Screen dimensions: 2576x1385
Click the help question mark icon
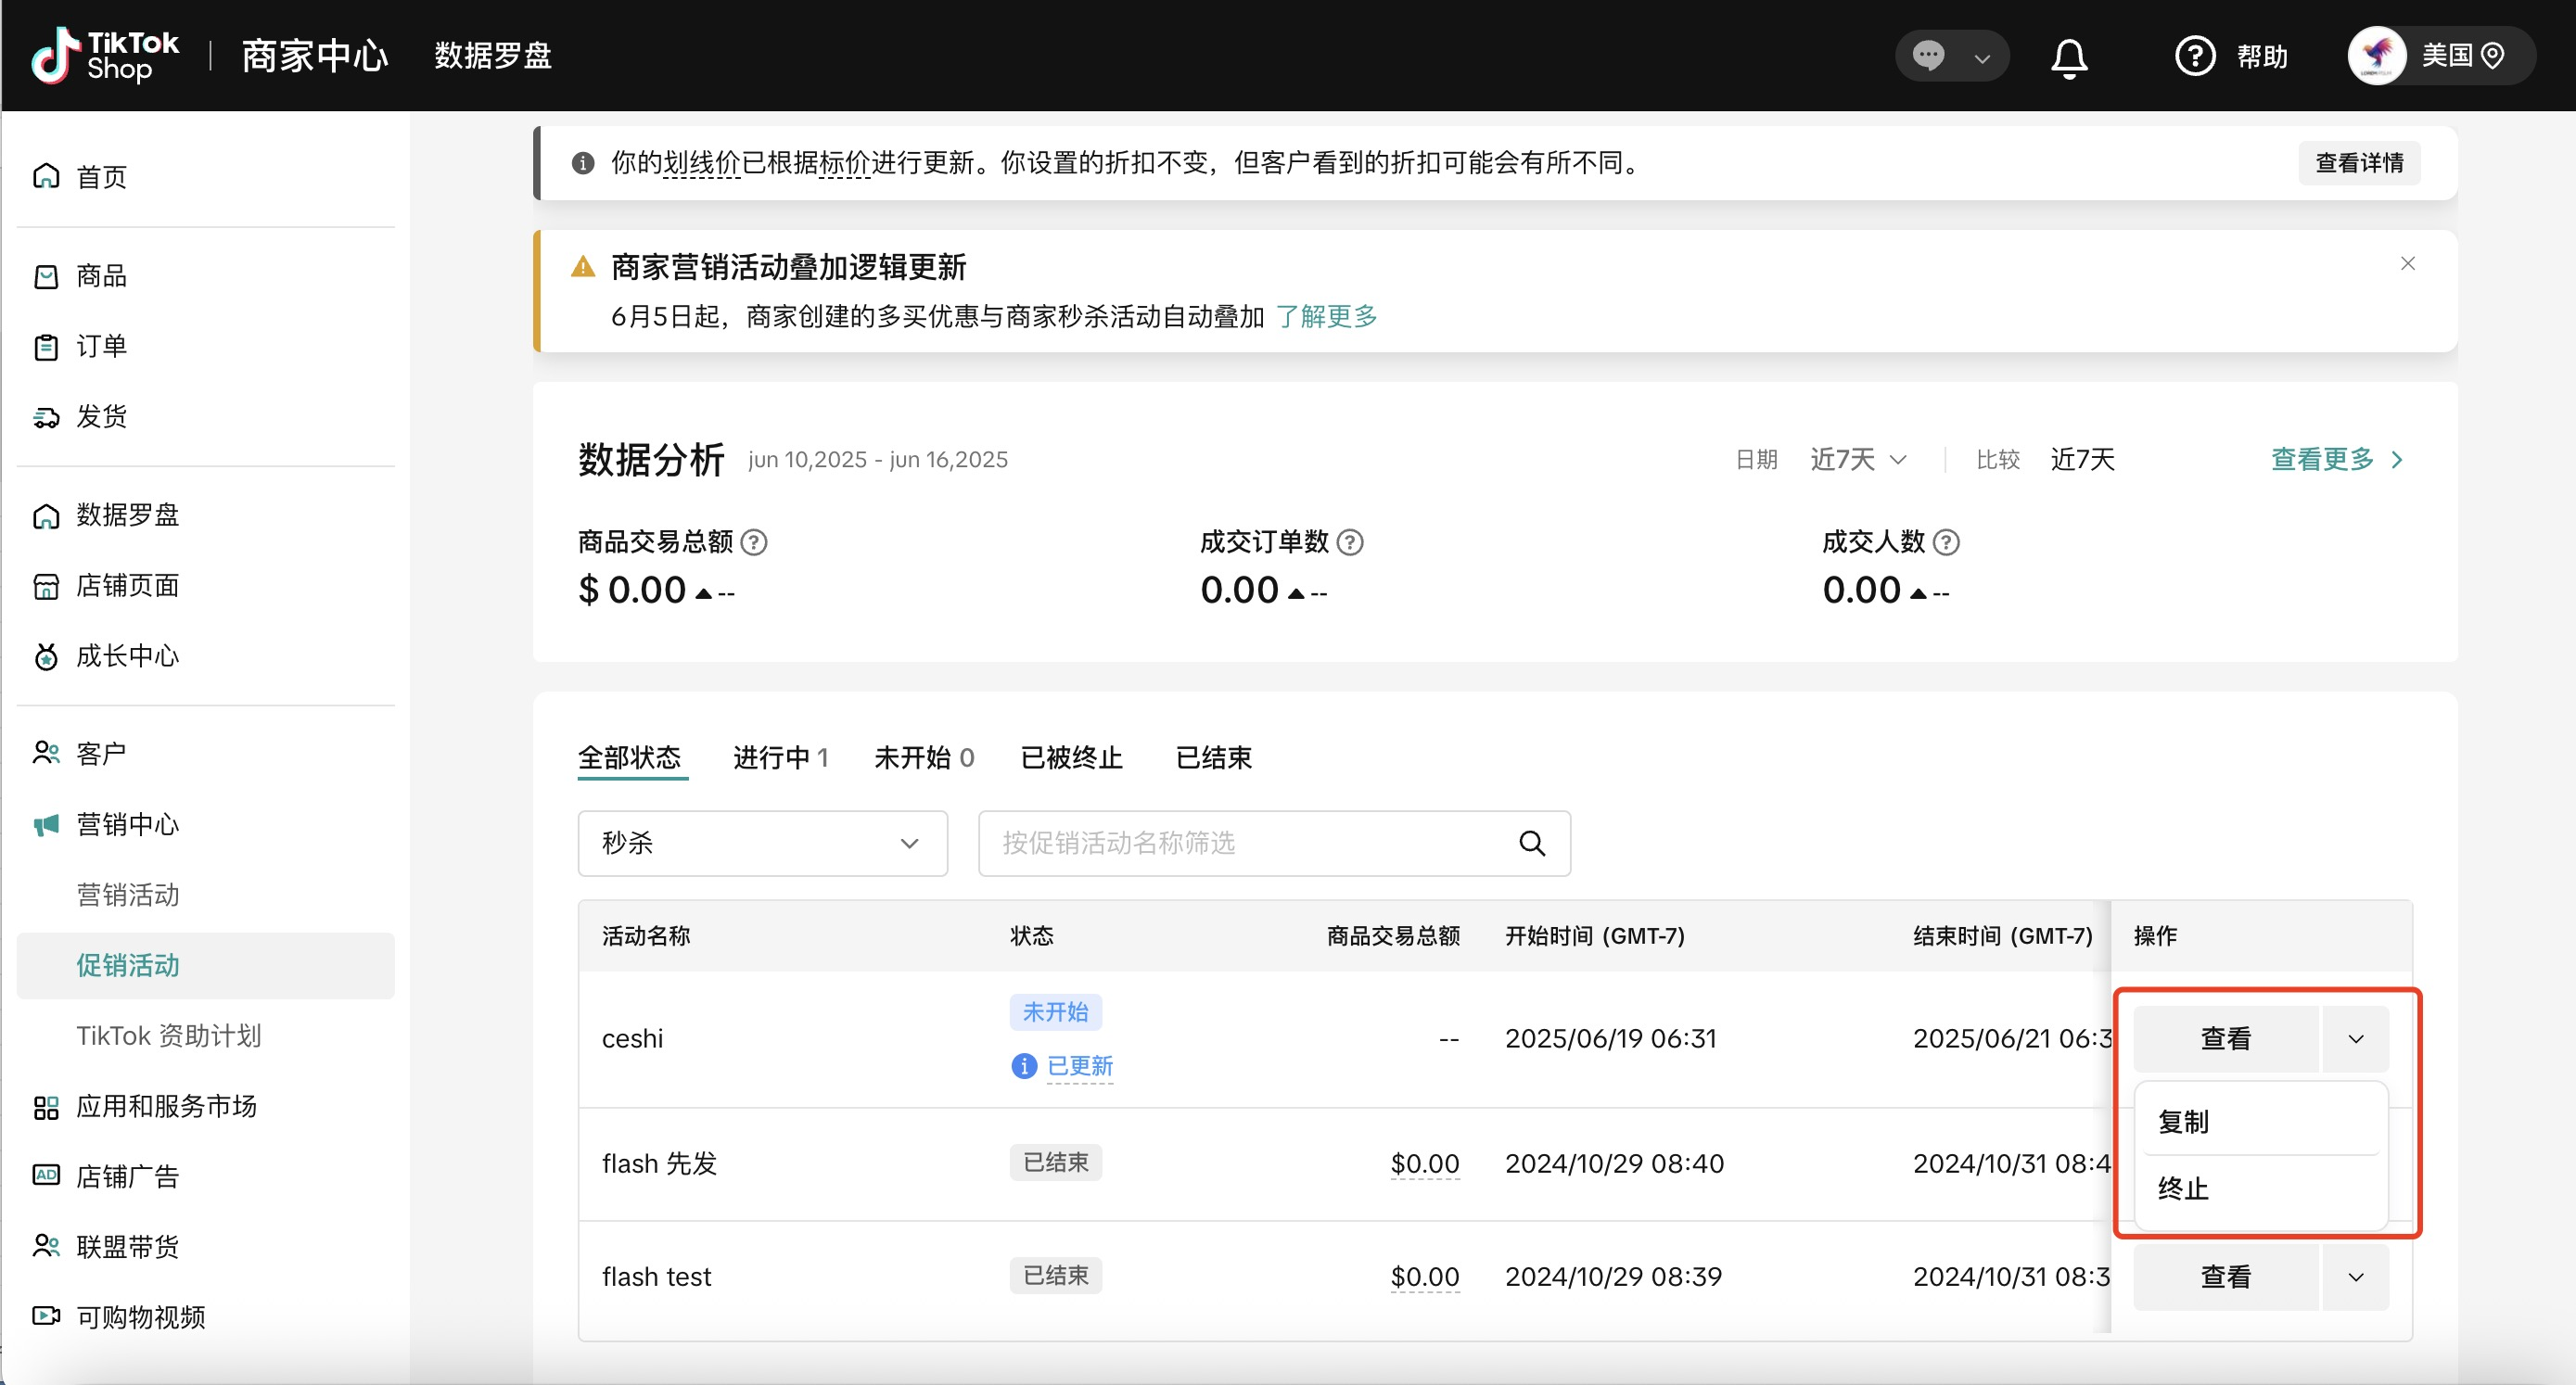2194,56
